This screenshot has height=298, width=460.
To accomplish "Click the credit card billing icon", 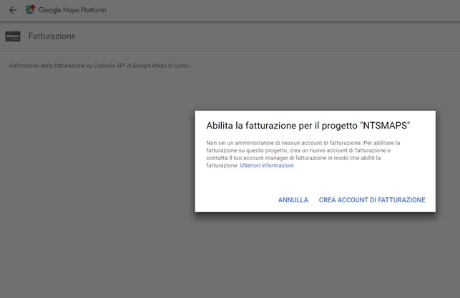I will (13, 36).
